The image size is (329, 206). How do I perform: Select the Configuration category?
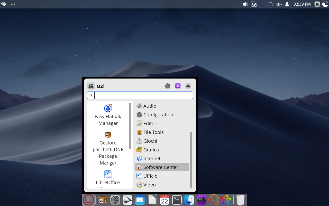158,115
